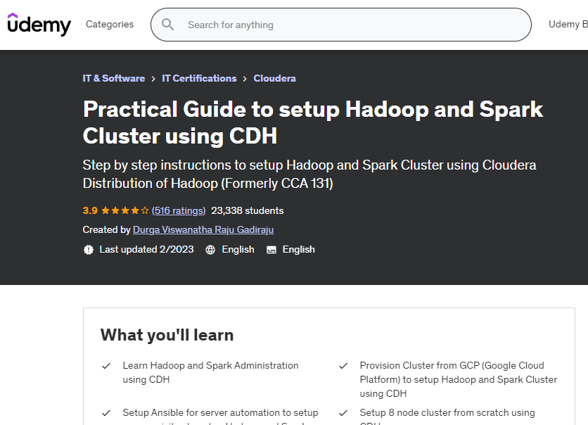Click the globe language icon
Screen dimensions: 588x425
210,250
